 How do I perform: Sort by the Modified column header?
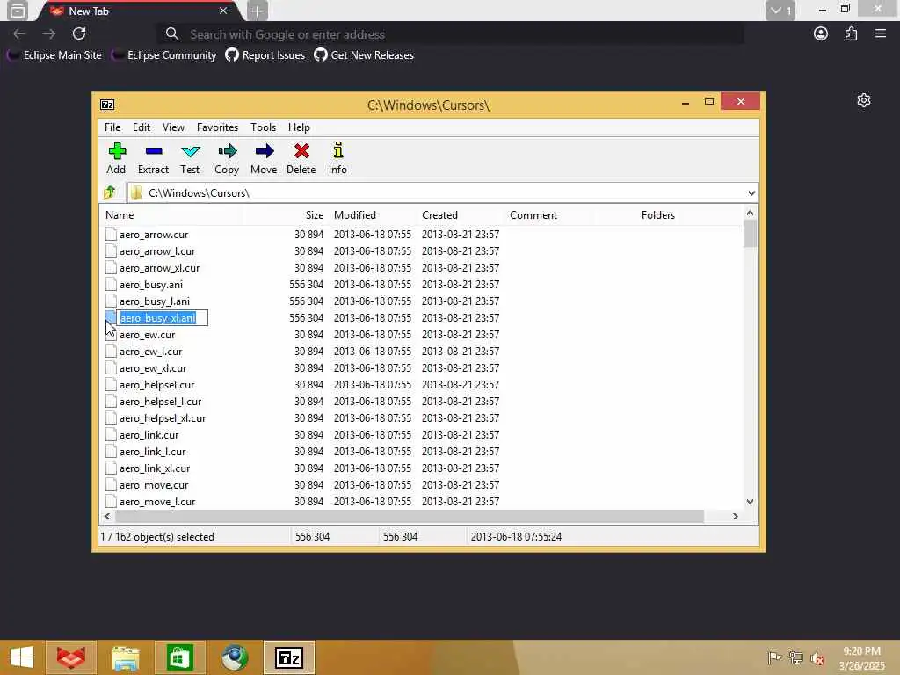[x=373, y=215]
